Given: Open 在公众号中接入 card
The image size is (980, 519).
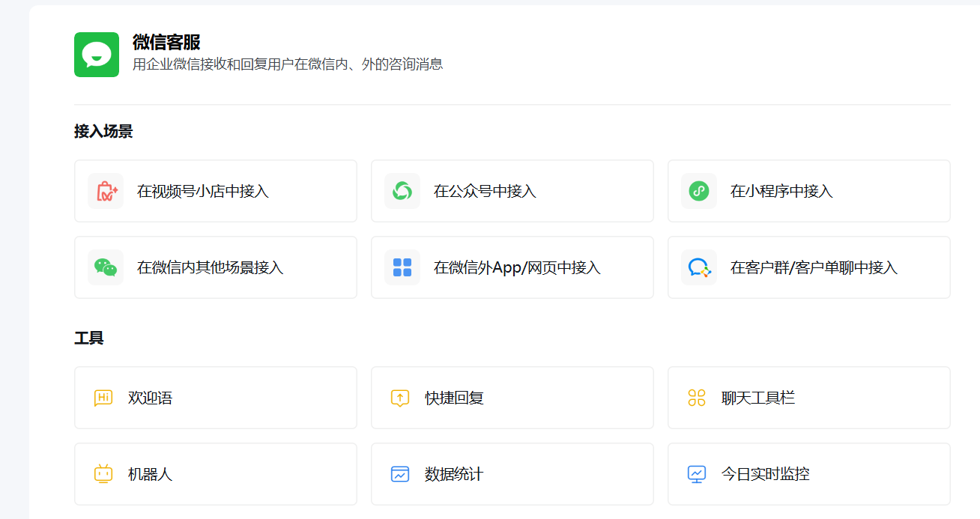Looking at the screenshot, I should [512, 191].
